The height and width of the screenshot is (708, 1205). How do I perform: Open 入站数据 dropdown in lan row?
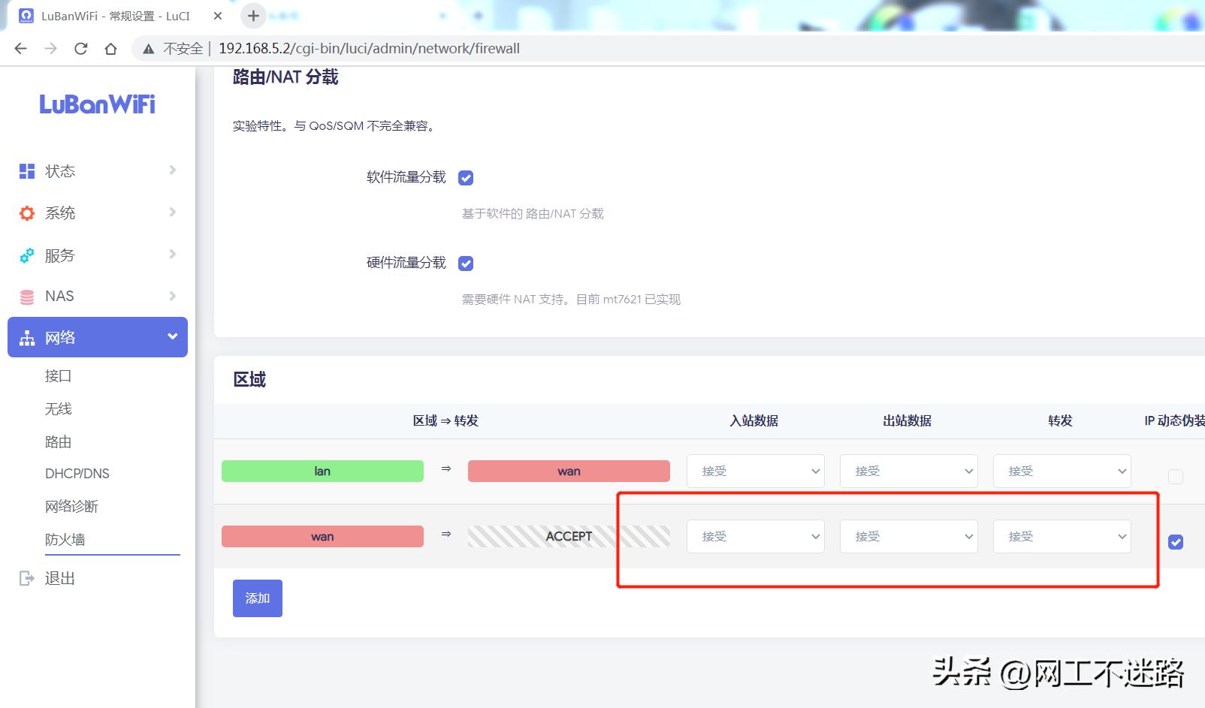click(756, 471)
